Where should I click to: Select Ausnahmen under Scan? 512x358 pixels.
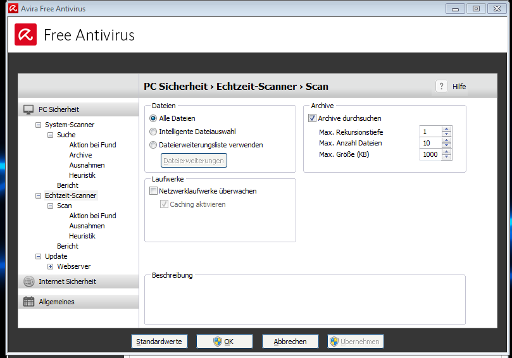tap(87, 226)
